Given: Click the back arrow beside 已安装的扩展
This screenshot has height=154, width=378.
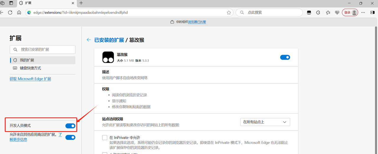Looking at the screenshot, I should click(89, 40).
